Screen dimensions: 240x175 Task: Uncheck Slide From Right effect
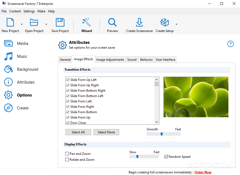(x=68, y=106)
